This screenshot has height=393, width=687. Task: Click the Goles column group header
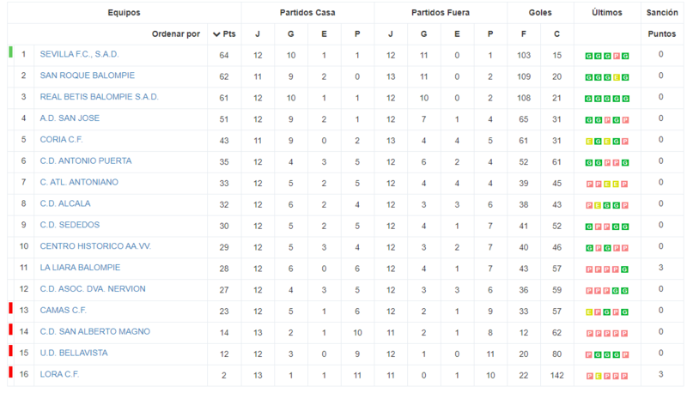540,13
